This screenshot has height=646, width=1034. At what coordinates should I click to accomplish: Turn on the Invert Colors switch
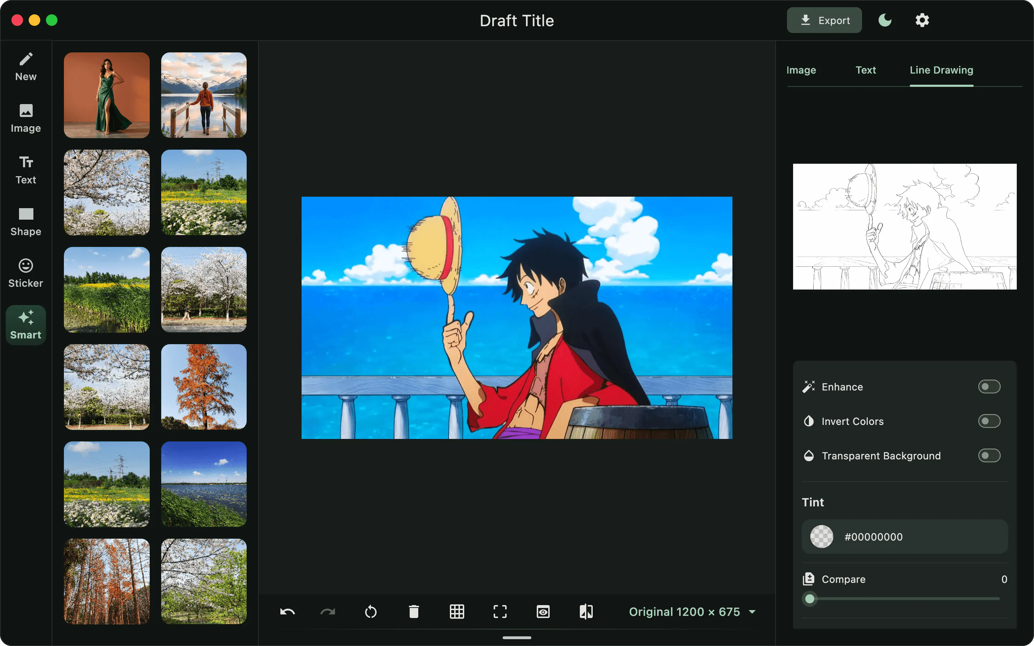click(x=989, y=421)
